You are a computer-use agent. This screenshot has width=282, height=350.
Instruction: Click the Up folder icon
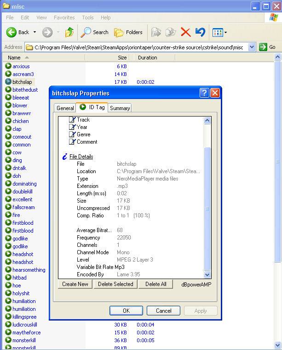pos(69,32)
